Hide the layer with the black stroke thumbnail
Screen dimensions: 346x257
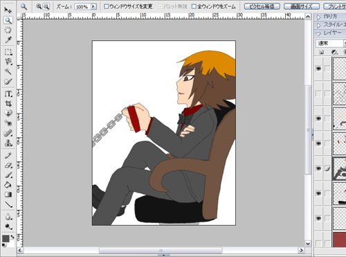click(x=318, y=193)
